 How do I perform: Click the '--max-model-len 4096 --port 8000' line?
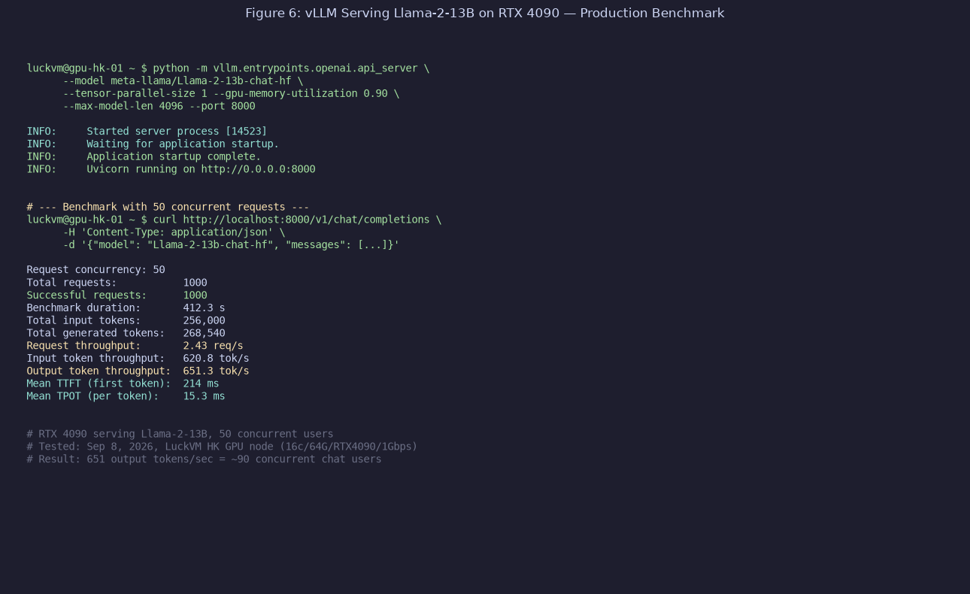pos(159,107)
